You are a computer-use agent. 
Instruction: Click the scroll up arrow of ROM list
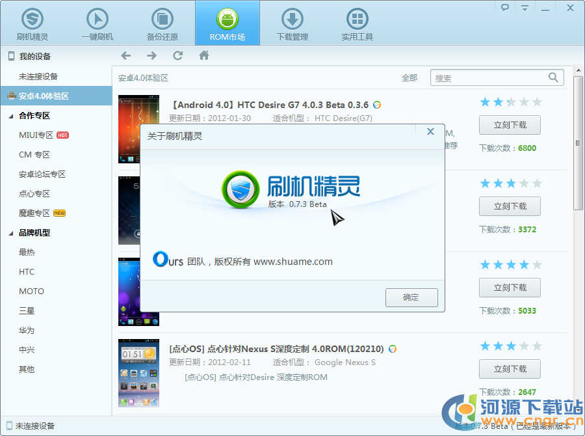click(578, 70)
